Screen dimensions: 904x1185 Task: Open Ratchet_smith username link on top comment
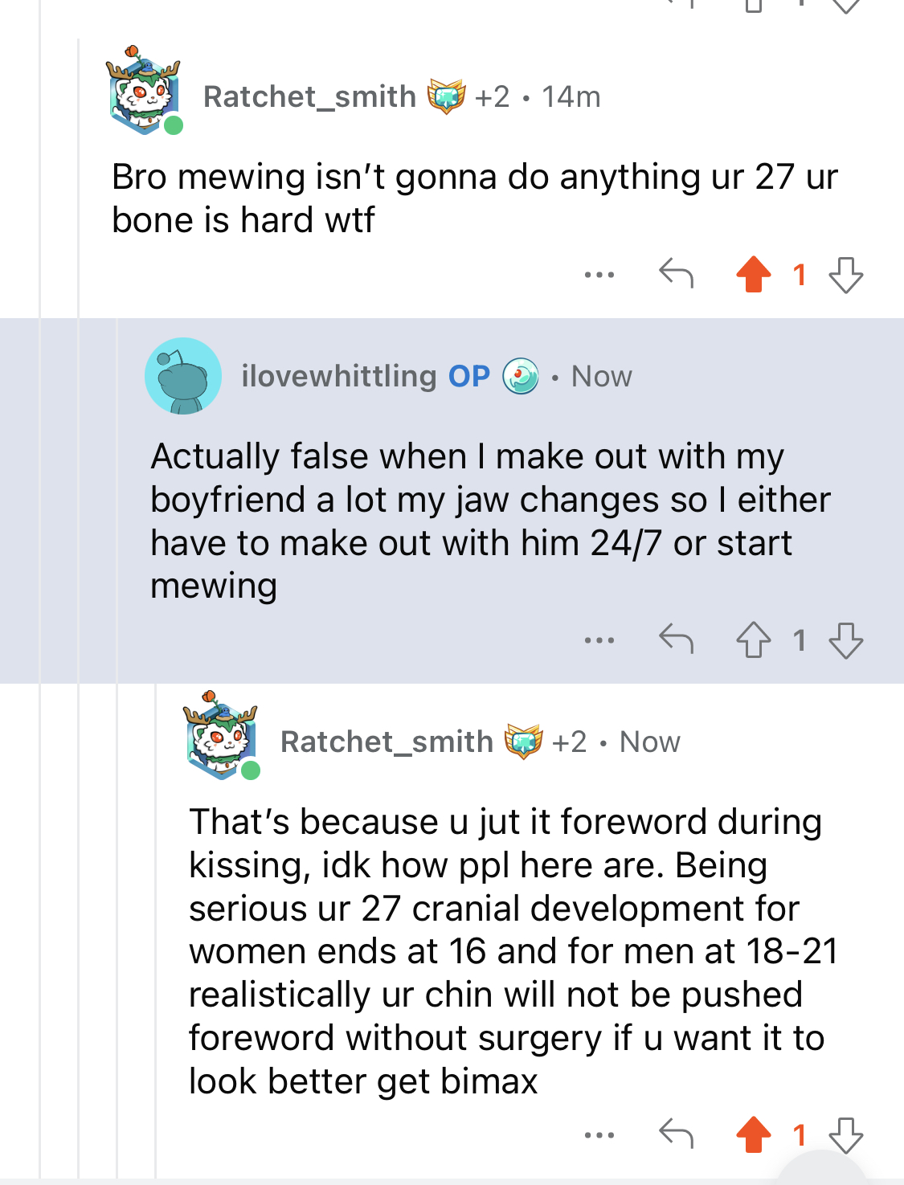[309, 96]
